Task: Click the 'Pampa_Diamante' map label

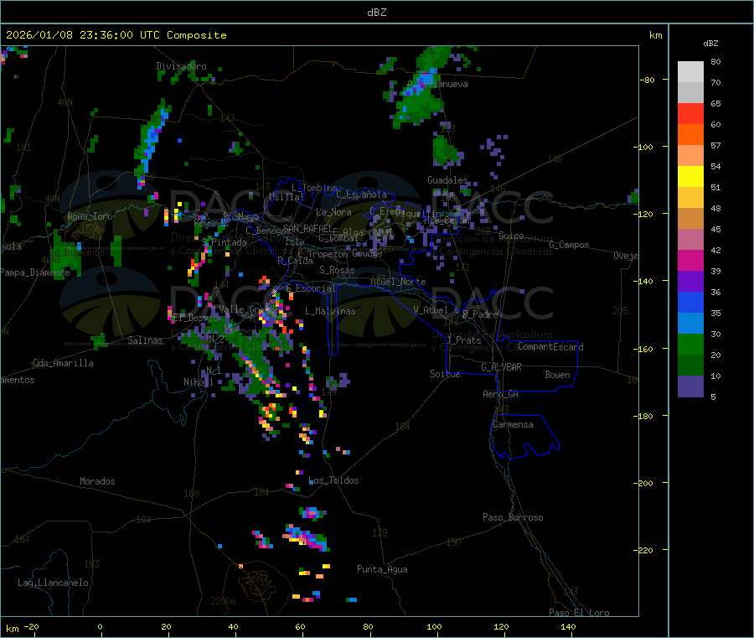Action: coord(34,272)
